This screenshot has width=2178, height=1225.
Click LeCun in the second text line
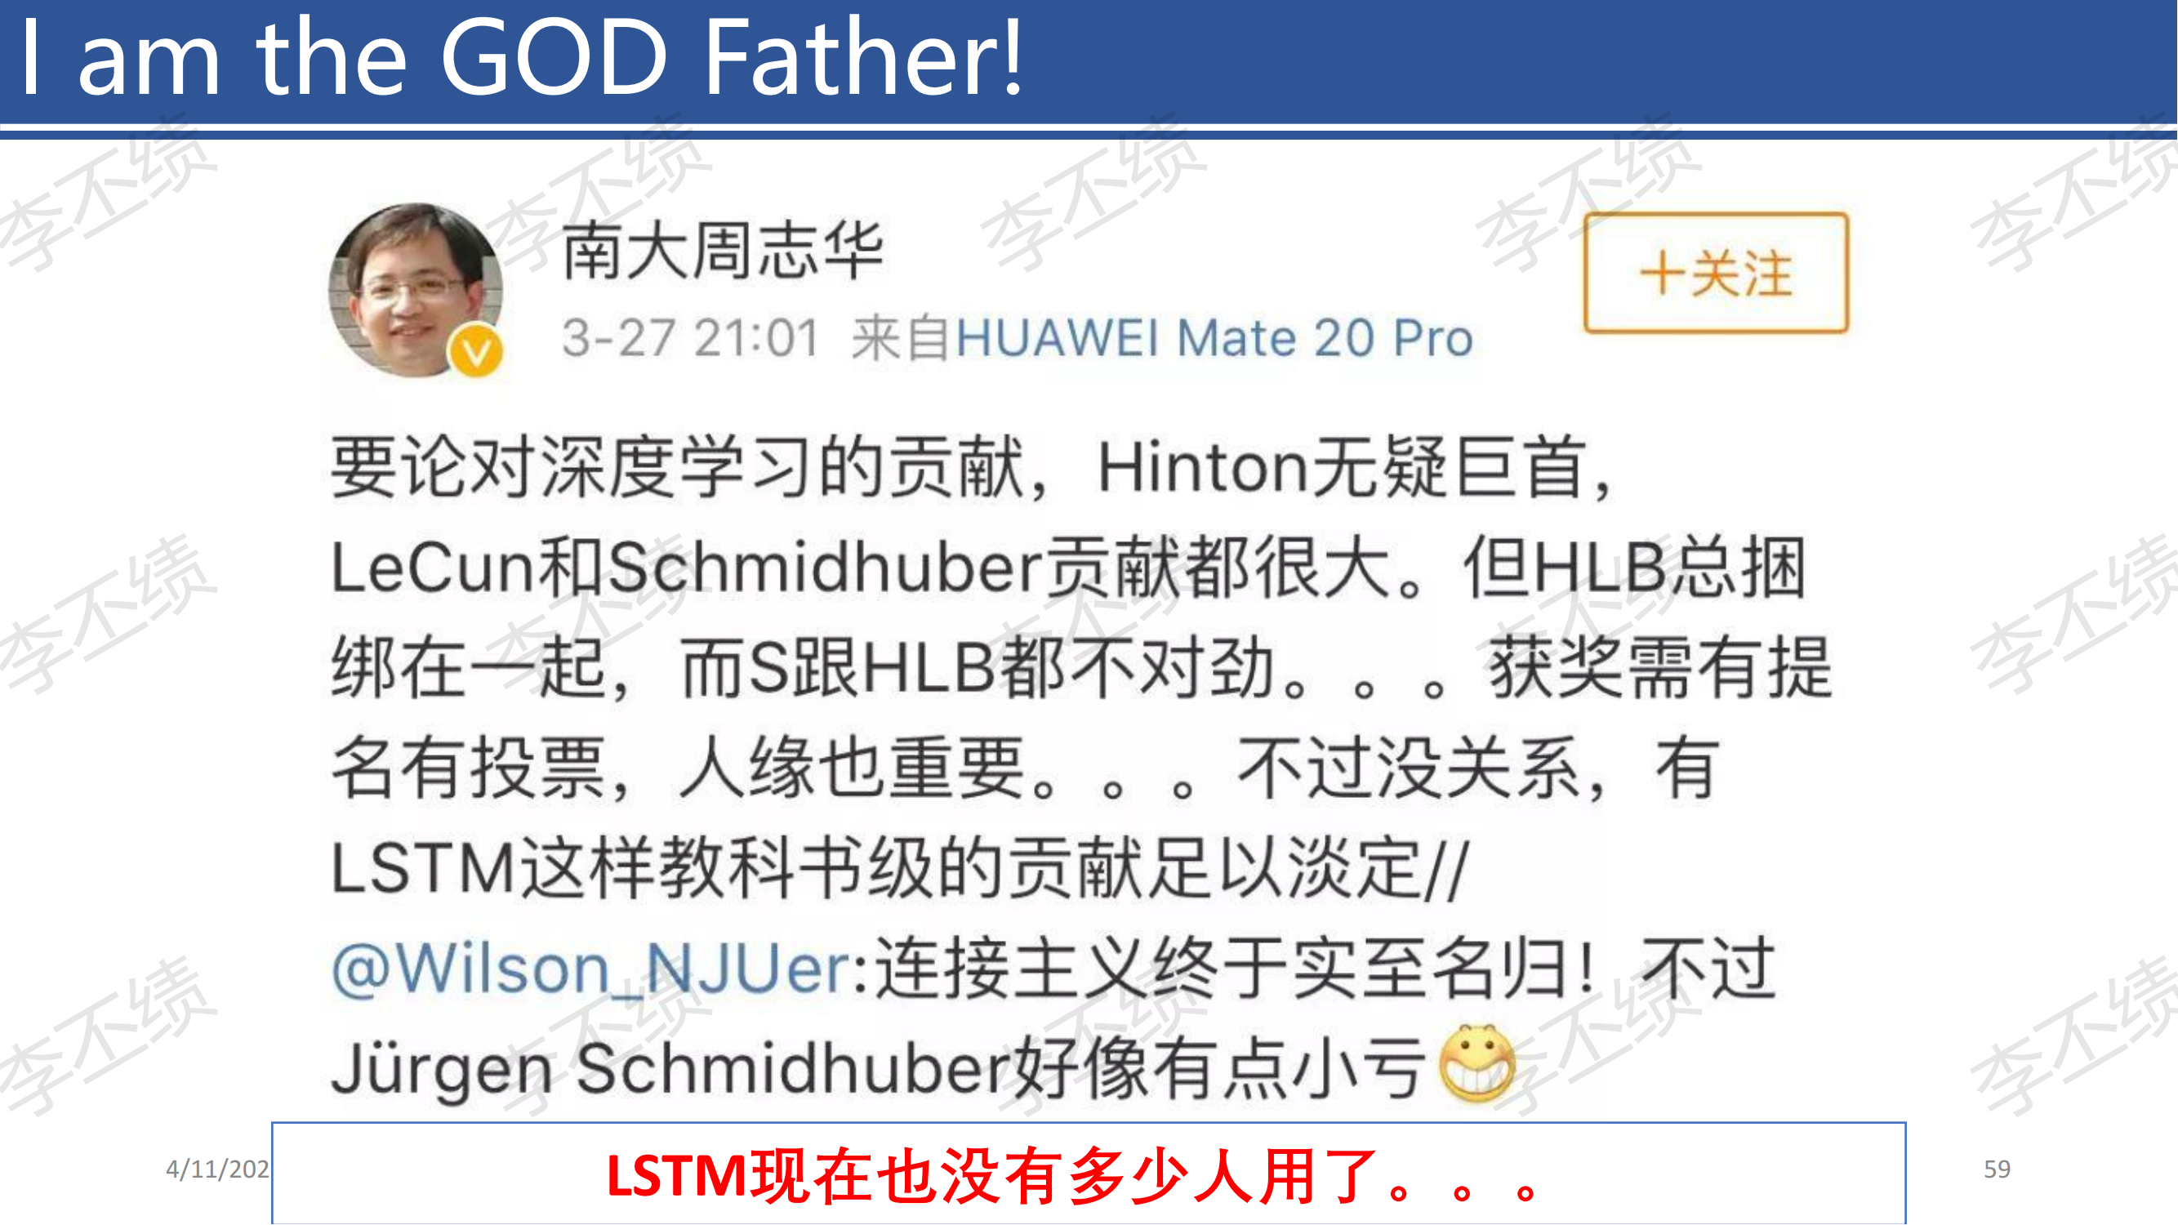433,568
